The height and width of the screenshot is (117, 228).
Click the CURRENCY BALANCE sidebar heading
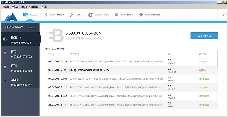(x=14, y=27)
